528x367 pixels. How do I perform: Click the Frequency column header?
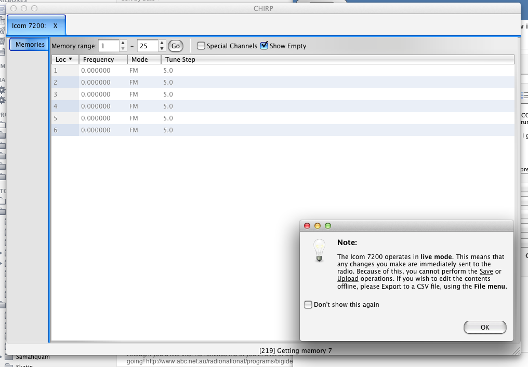coord(103,60)
